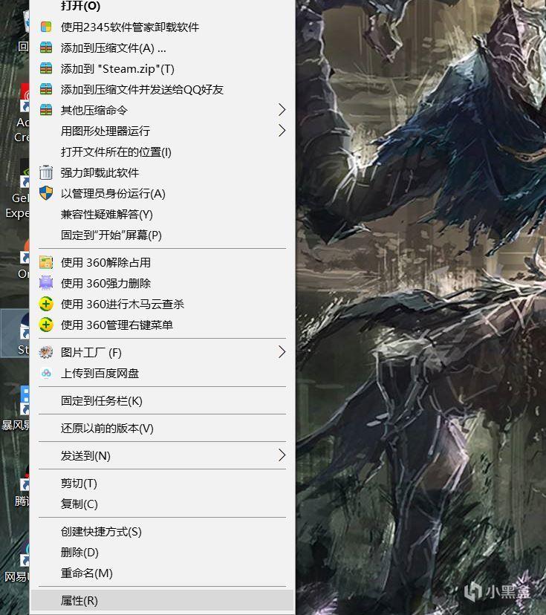Select 固定到任务栏(K)

coord(162,400)
